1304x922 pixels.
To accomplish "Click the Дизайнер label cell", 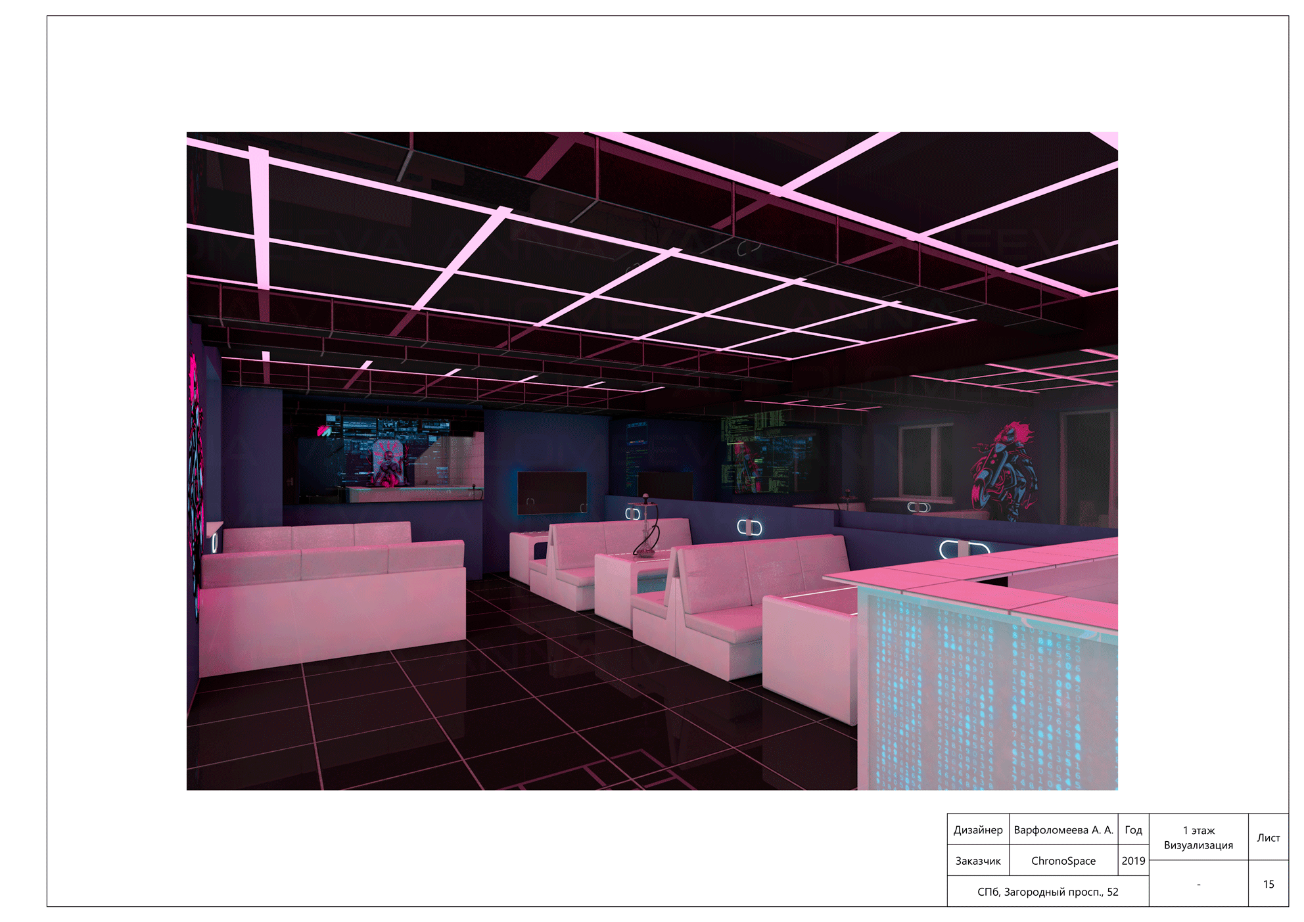I will 977,829.
